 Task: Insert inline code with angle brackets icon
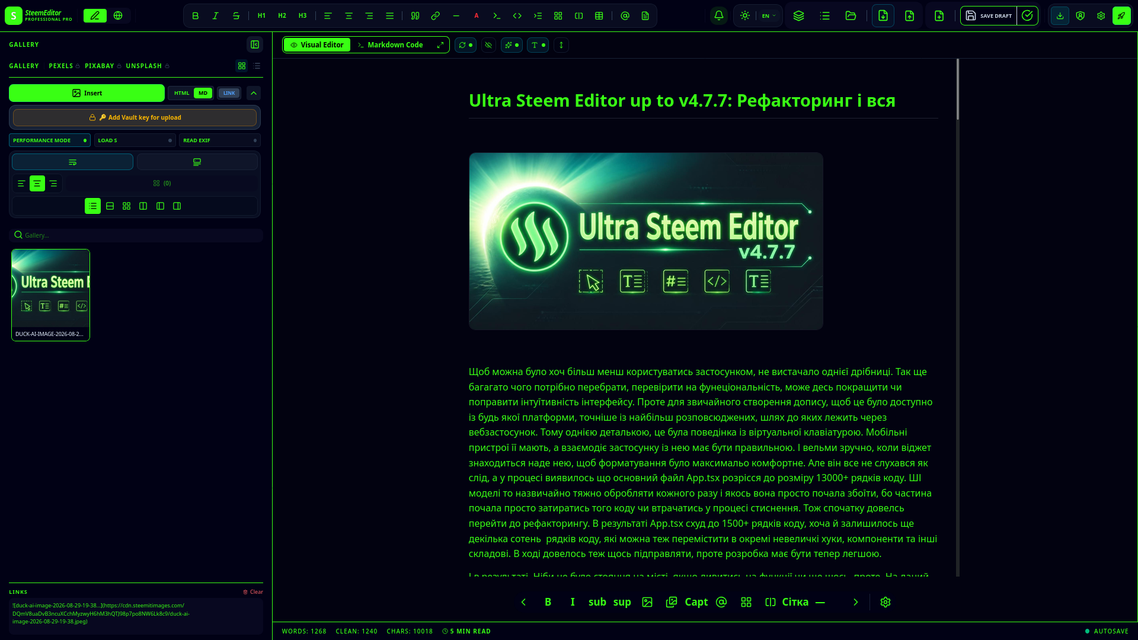(517, 16)
